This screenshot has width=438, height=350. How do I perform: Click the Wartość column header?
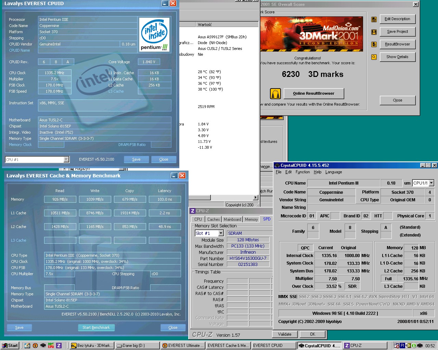point(227,25)
